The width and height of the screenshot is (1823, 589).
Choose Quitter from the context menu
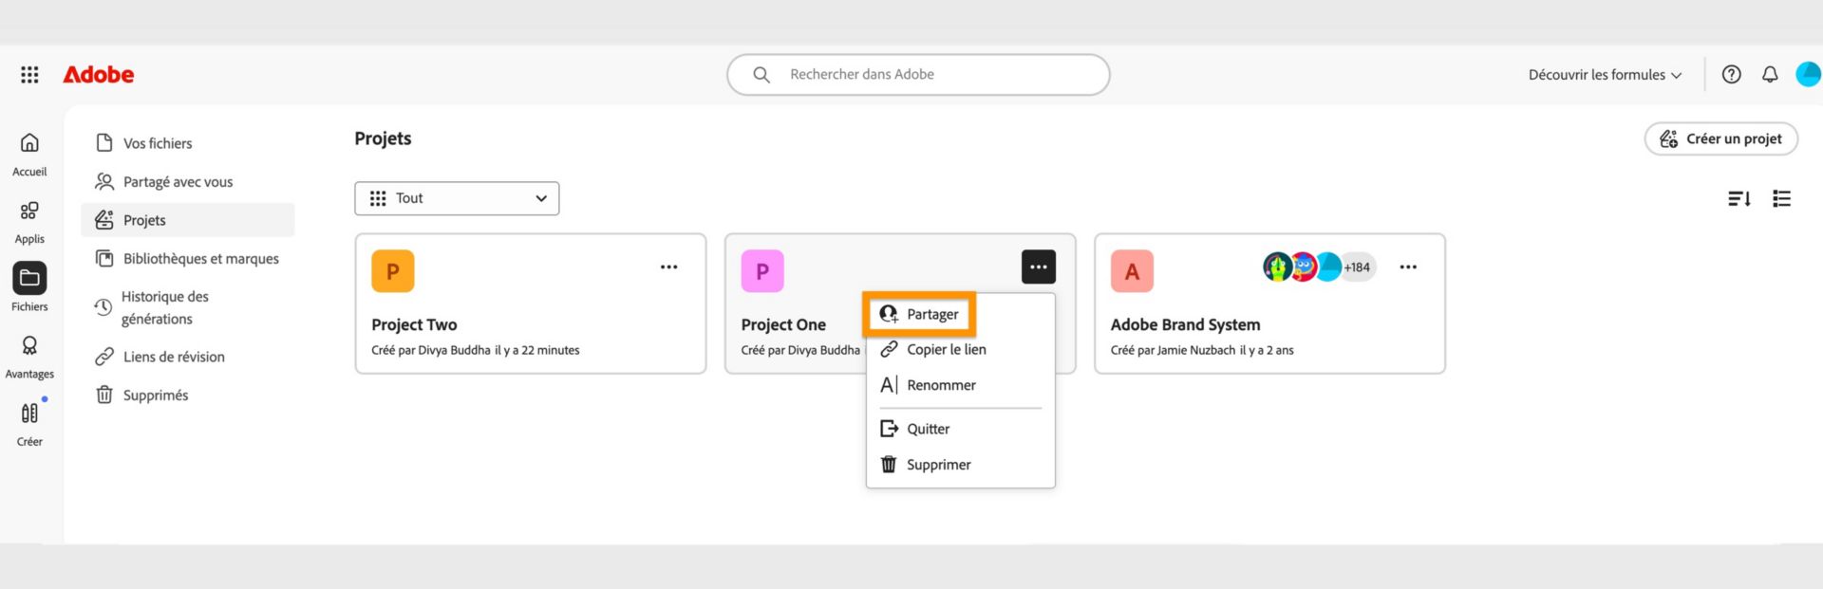coord(960,429)
